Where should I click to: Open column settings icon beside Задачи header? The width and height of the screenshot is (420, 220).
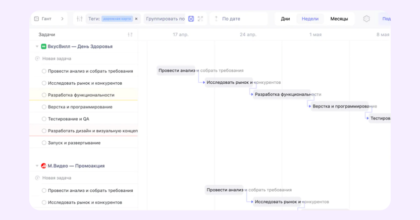(x=130, y=34)
